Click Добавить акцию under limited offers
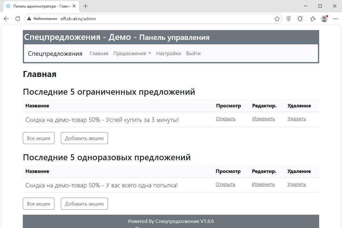This screenshot has width=342, height=228. (x=84, y=138)
